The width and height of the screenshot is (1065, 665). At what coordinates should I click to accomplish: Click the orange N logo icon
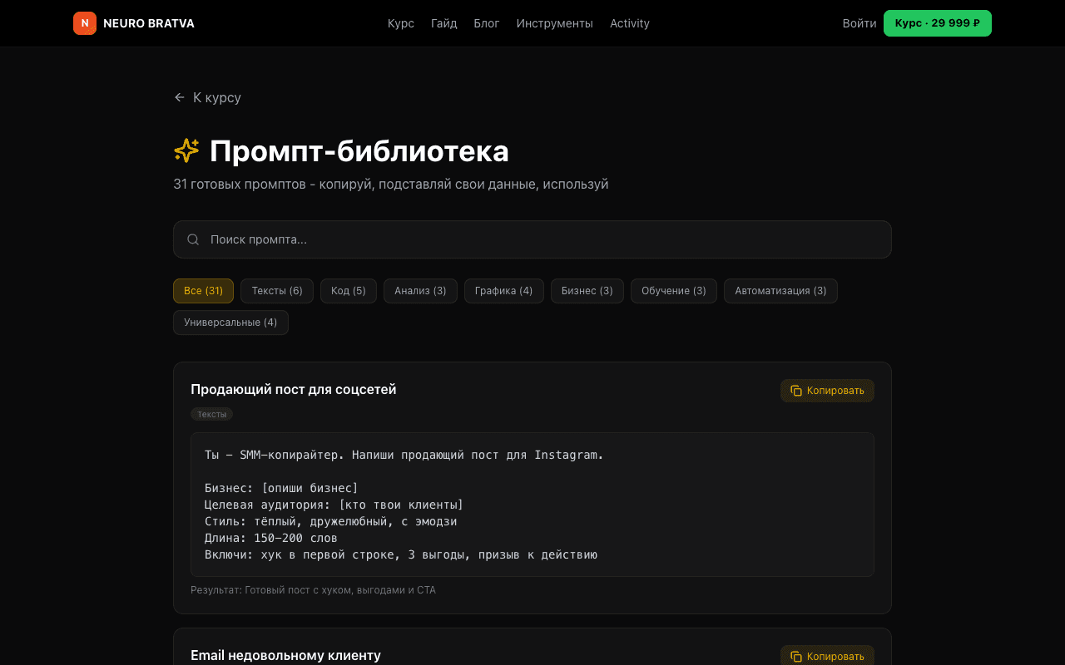[x=85, y=23]
